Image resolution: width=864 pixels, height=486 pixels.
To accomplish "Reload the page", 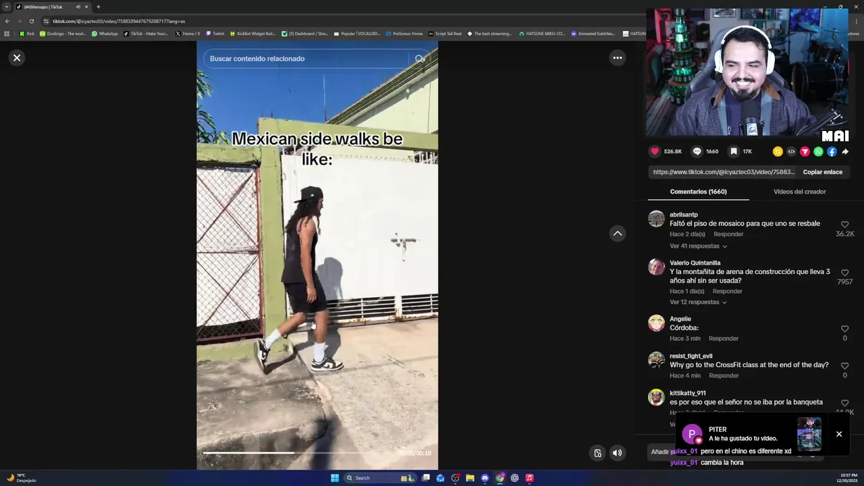I will (31, 21).
